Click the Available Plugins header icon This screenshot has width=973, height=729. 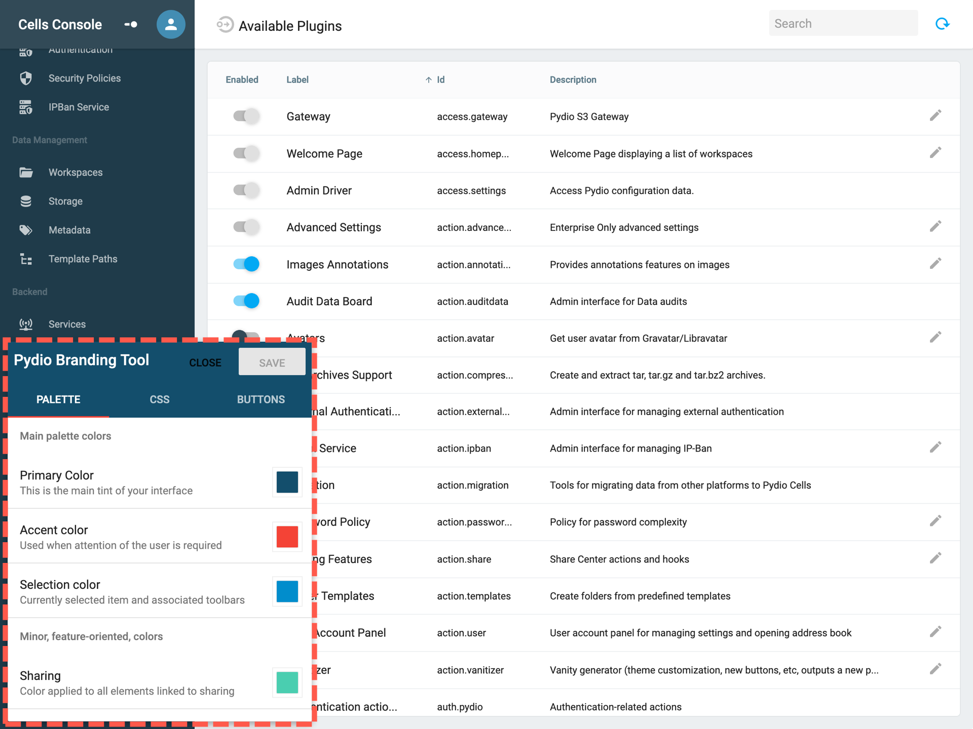coord(225,24)
